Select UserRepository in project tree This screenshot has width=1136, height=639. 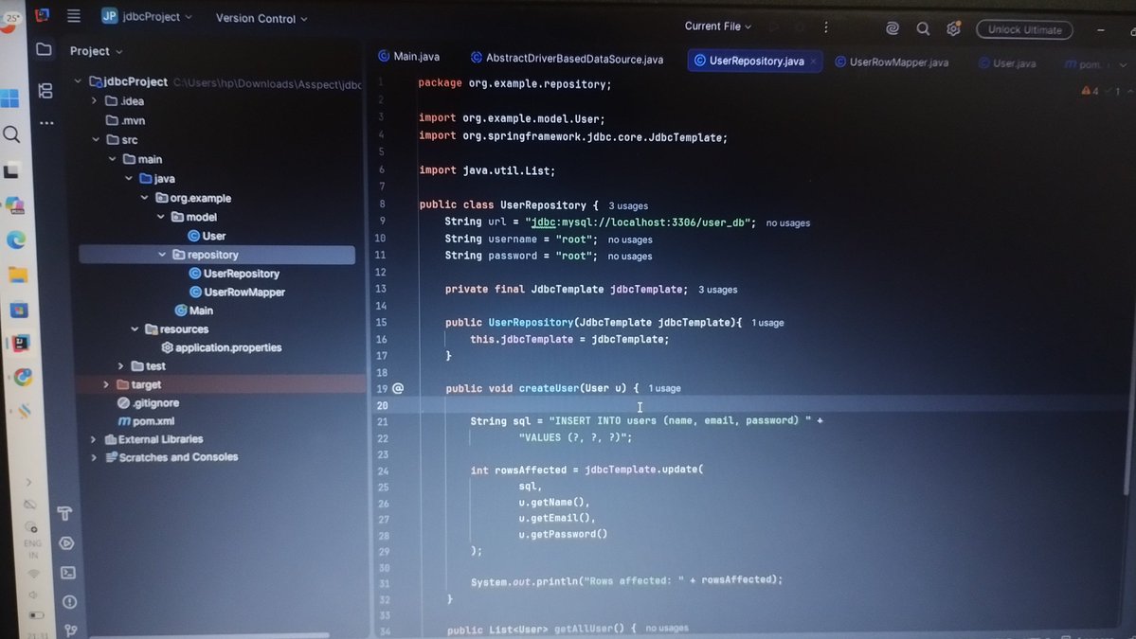pos(234,274)
